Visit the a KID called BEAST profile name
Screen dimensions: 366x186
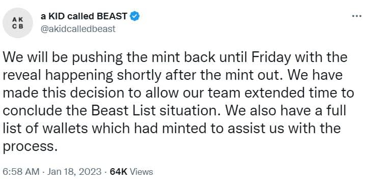(84, 16)
